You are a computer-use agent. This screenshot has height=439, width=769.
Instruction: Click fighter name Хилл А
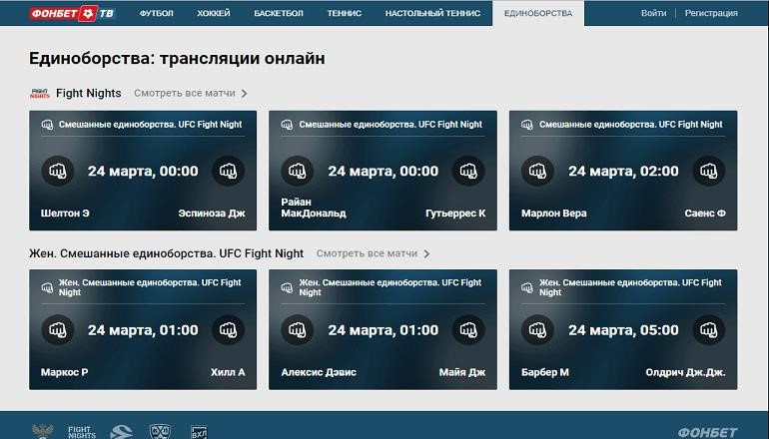click(228, 372)
